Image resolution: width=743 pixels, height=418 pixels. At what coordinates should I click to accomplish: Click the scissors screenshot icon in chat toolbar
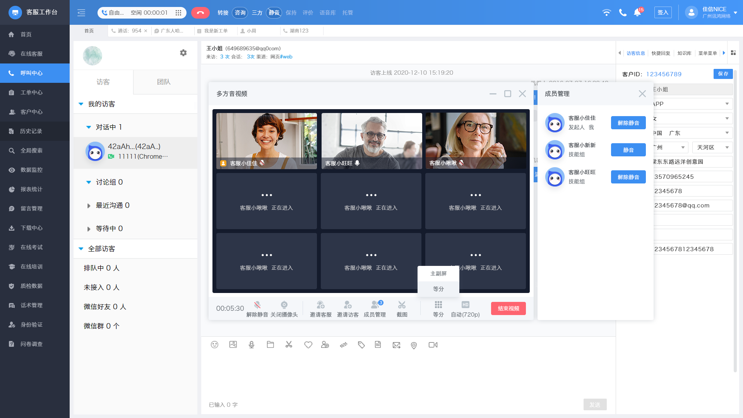click(289, 344)
